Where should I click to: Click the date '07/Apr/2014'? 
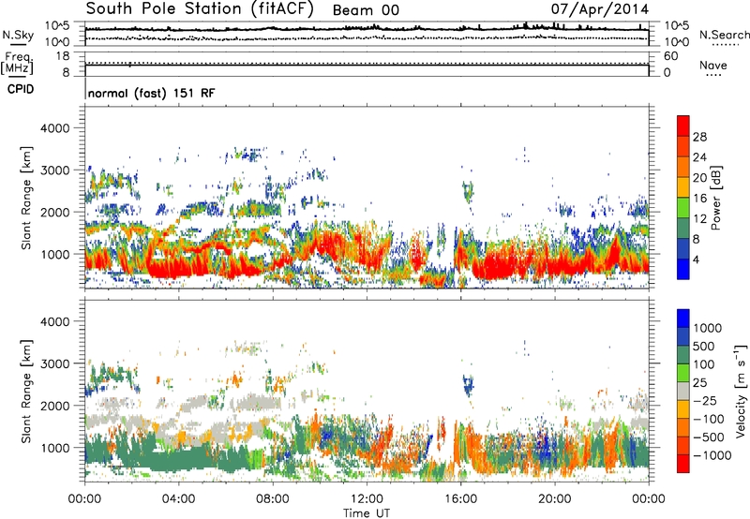600,9
